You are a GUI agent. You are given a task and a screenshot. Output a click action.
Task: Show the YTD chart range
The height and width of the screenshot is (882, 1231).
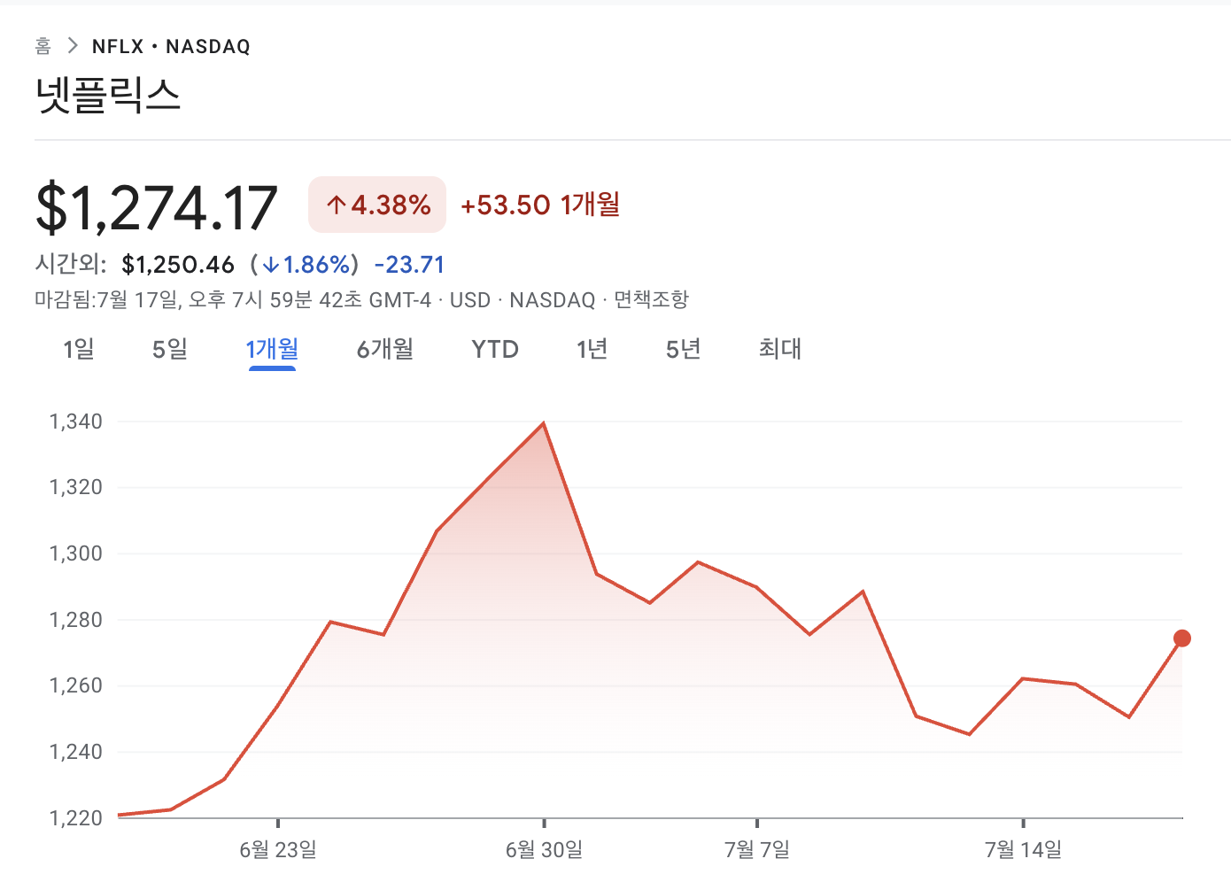(x=495, y=349)
